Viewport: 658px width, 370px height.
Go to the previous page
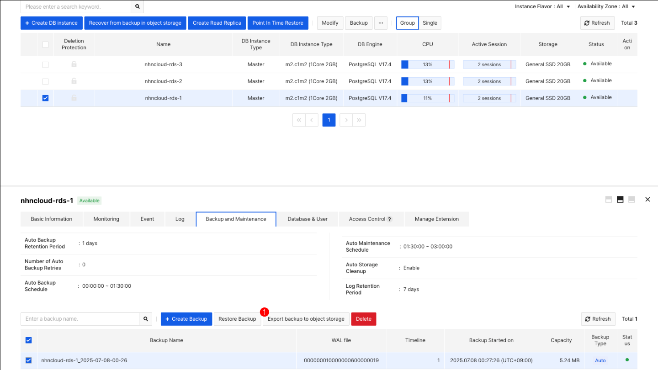pyautogui.click(x=312, y=120)
